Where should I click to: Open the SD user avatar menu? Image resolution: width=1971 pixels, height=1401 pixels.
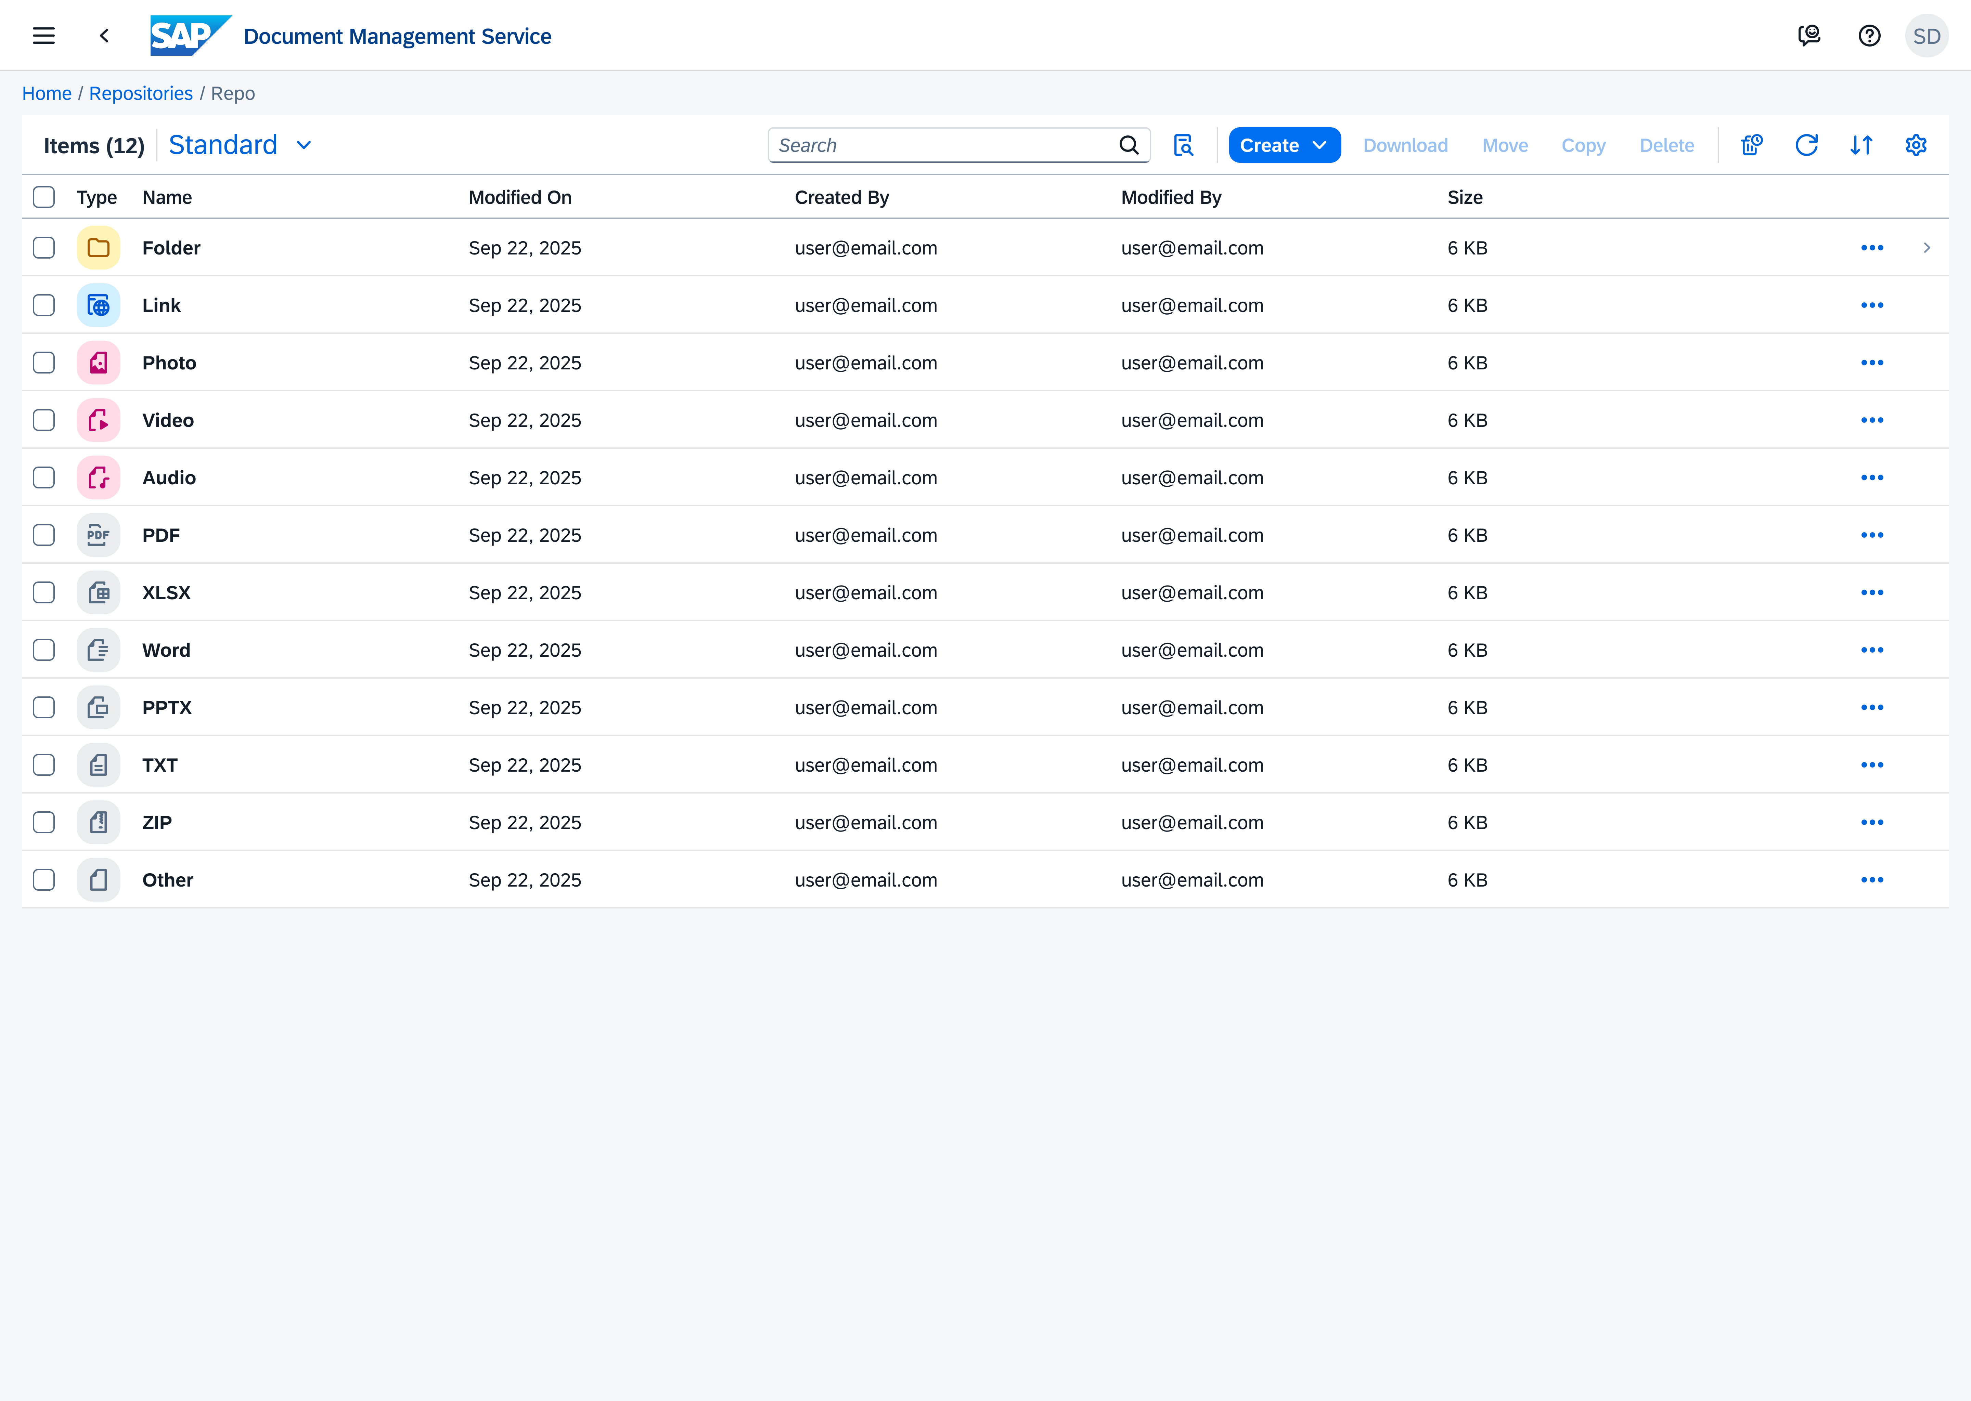click(x=1926, y=35)
